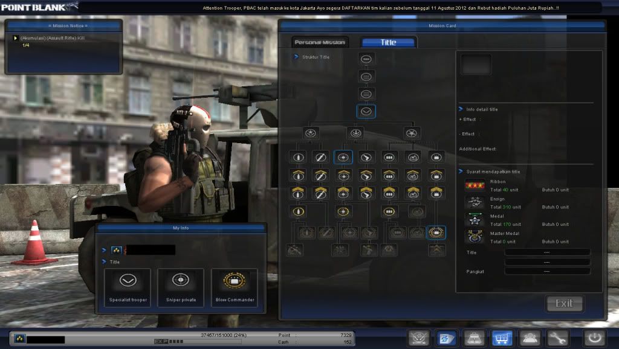Image resolution: width=619 pixels, height=349 pixels.
Task: Click the power exit icon in the bottom bar
Action: 595,338
